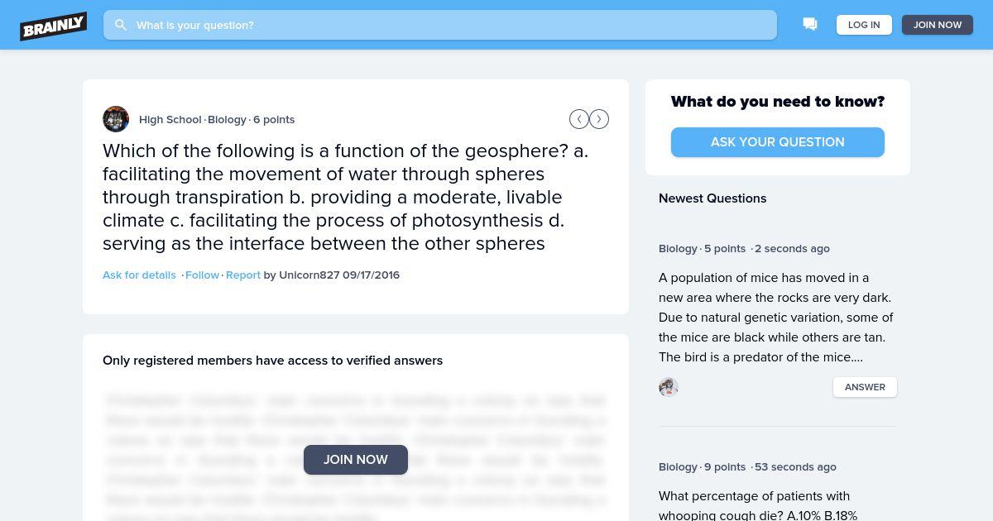Image resolution: width=993 pixels, height=521 pixels.
Task: Follow this geosphere question
Action: (202, 275)
